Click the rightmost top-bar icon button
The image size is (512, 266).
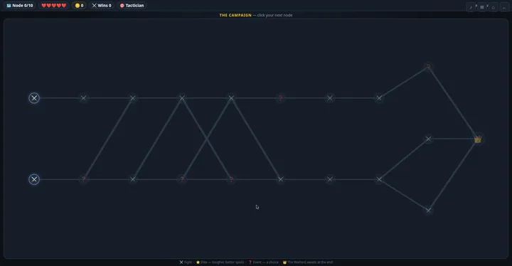point(504,7)
